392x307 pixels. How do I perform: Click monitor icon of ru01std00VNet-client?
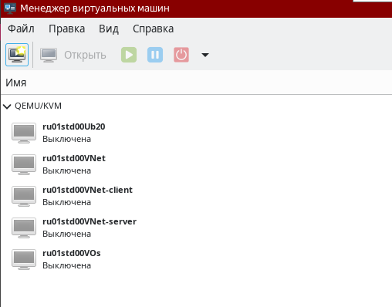click(x=24, y=196)
